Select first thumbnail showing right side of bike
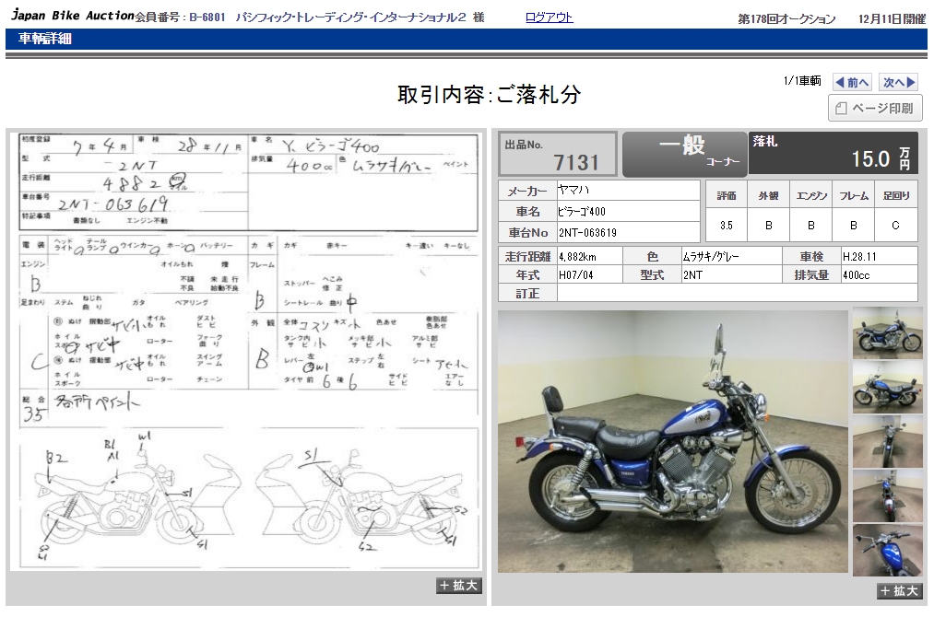This screenshot has width=934, height=617. tap(887, 333)
